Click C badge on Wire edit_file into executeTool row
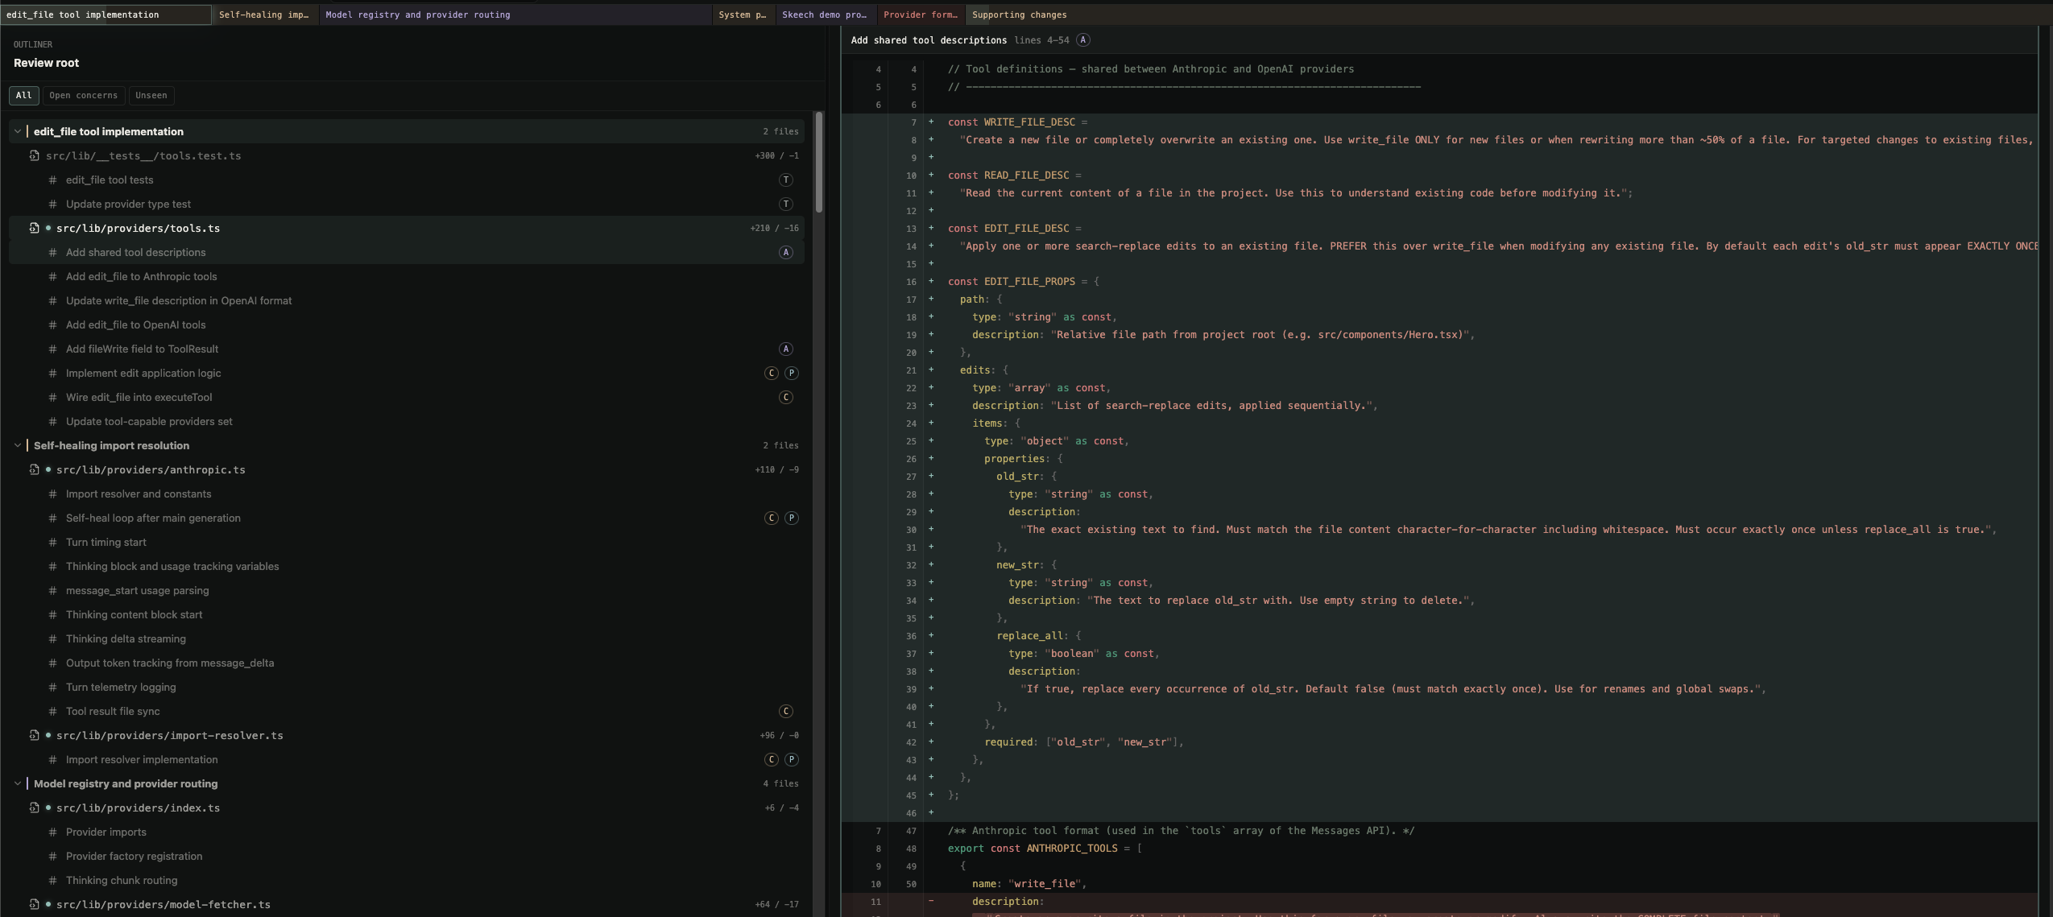The width and height of the screenshot is (2053, 917). pyautogui.click(x=786, y=397)
